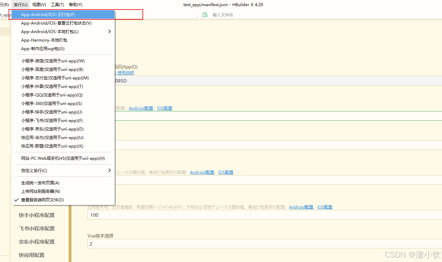Choose 小程序-微信(仅适用于uni-app)(W)
The image size is (442, 262).
pyautogui.click(x=63, y=61)
